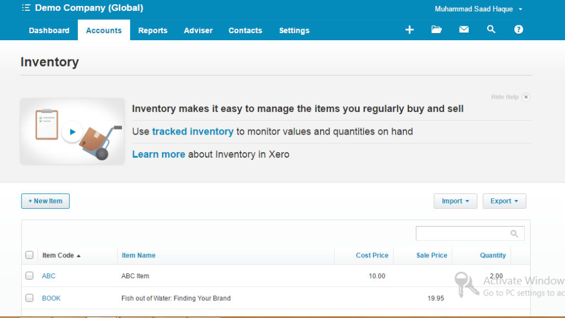
Task: Open the Import dropdown
Action: [455, 201]
